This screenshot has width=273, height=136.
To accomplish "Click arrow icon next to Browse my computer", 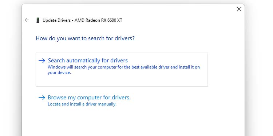I will coord(42,98).
